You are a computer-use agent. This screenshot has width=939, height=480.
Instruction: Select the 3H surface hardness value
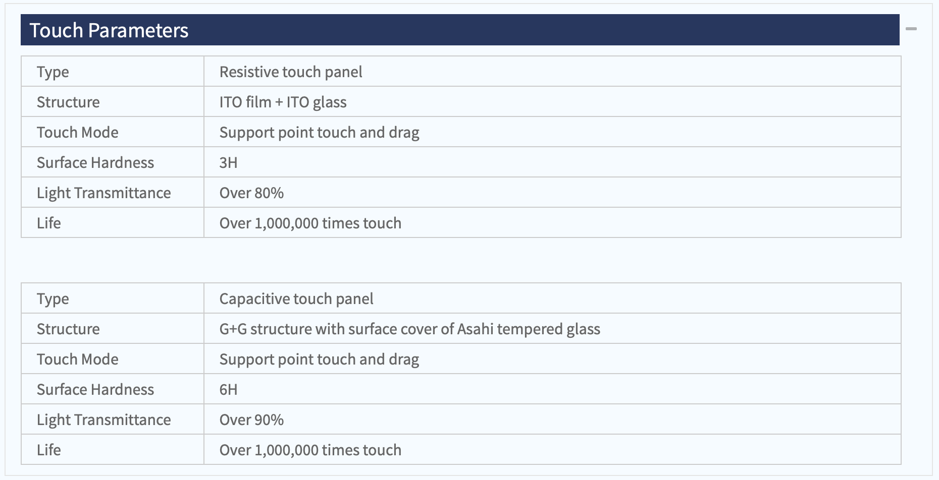(228, 163)
